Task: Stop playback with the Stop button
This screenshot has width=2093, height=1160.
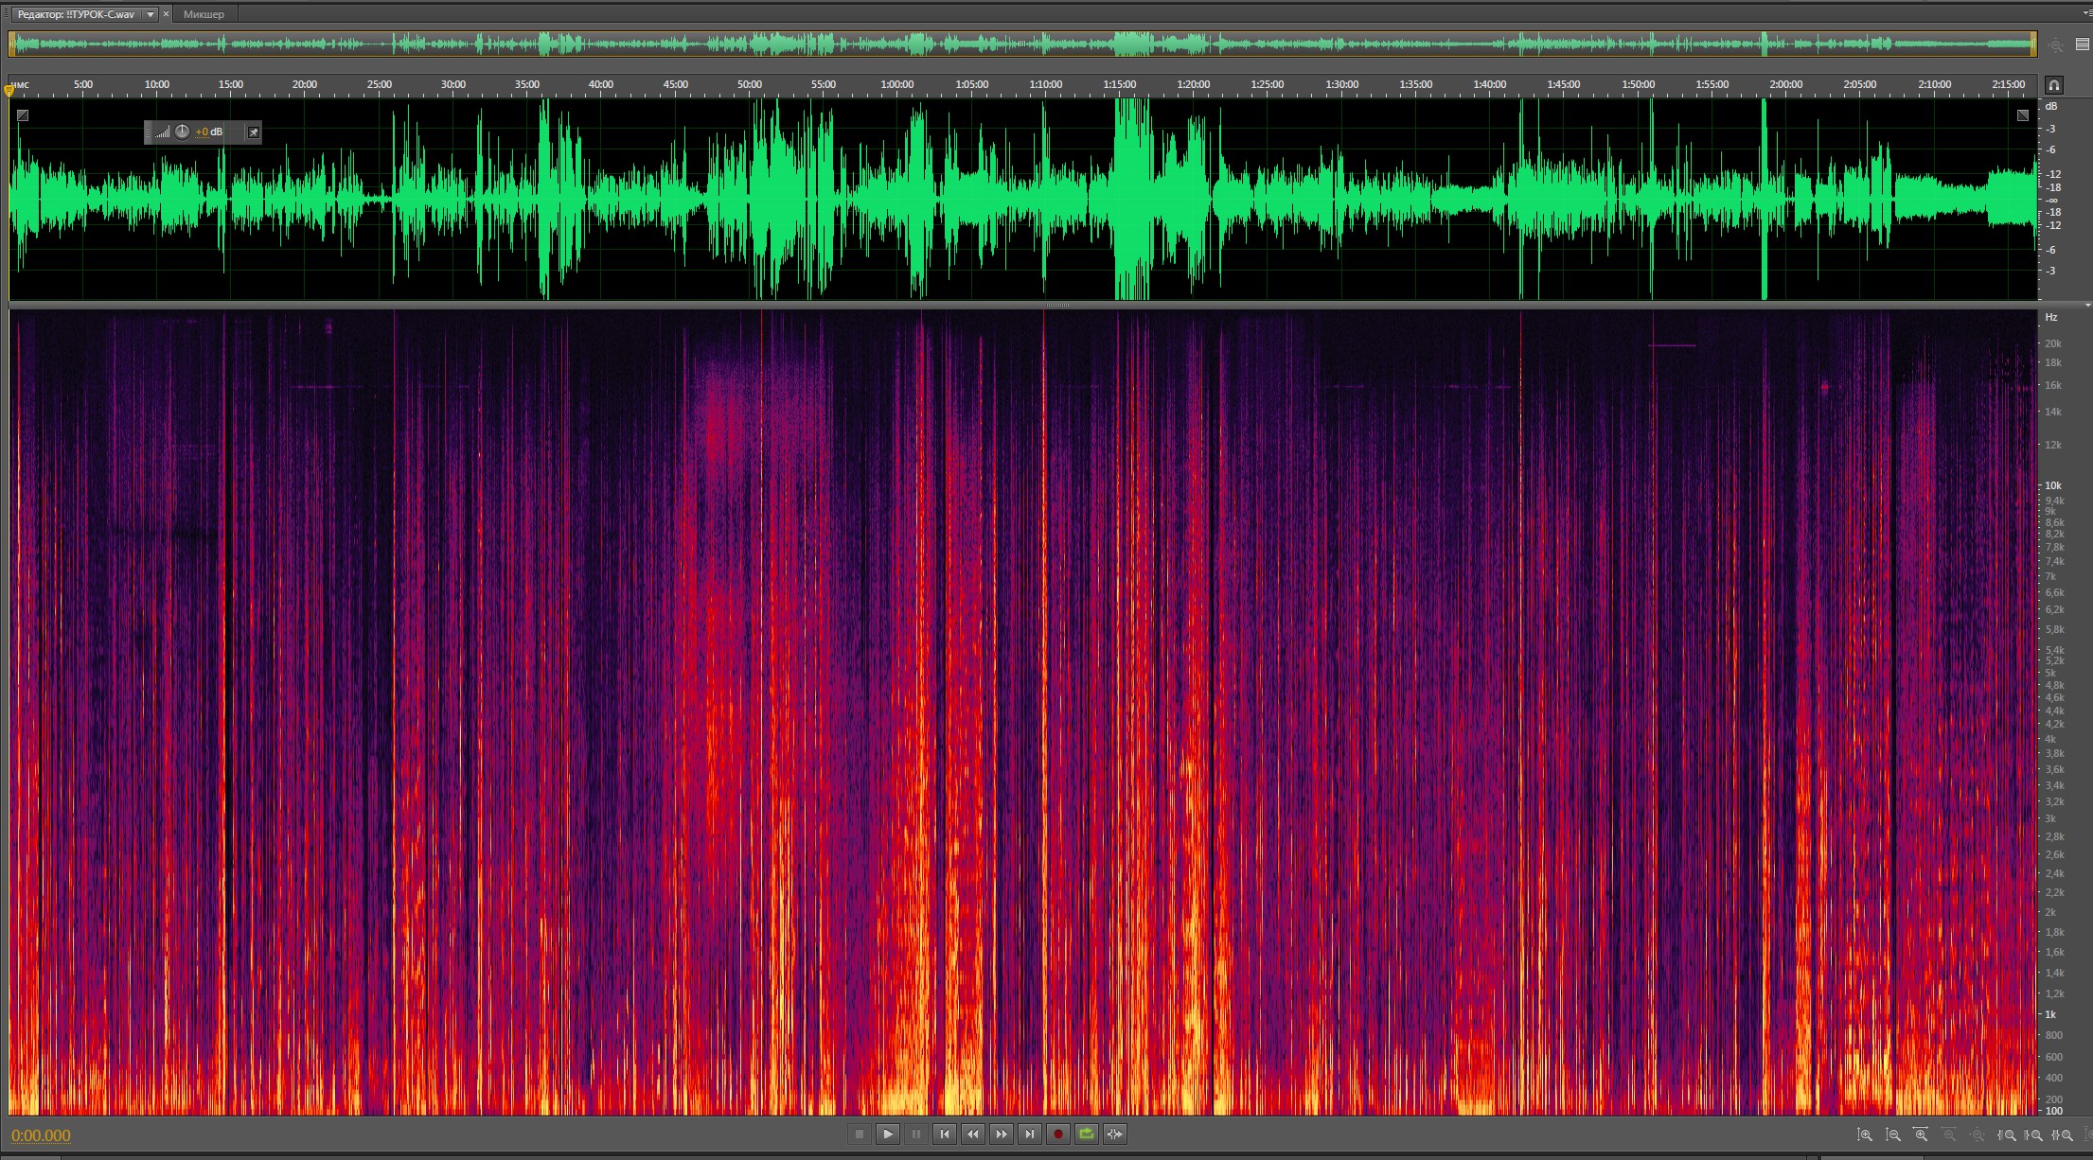Action: tap(860, 1134)
